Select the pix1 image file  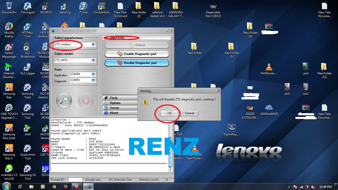[x=306, y=69]
